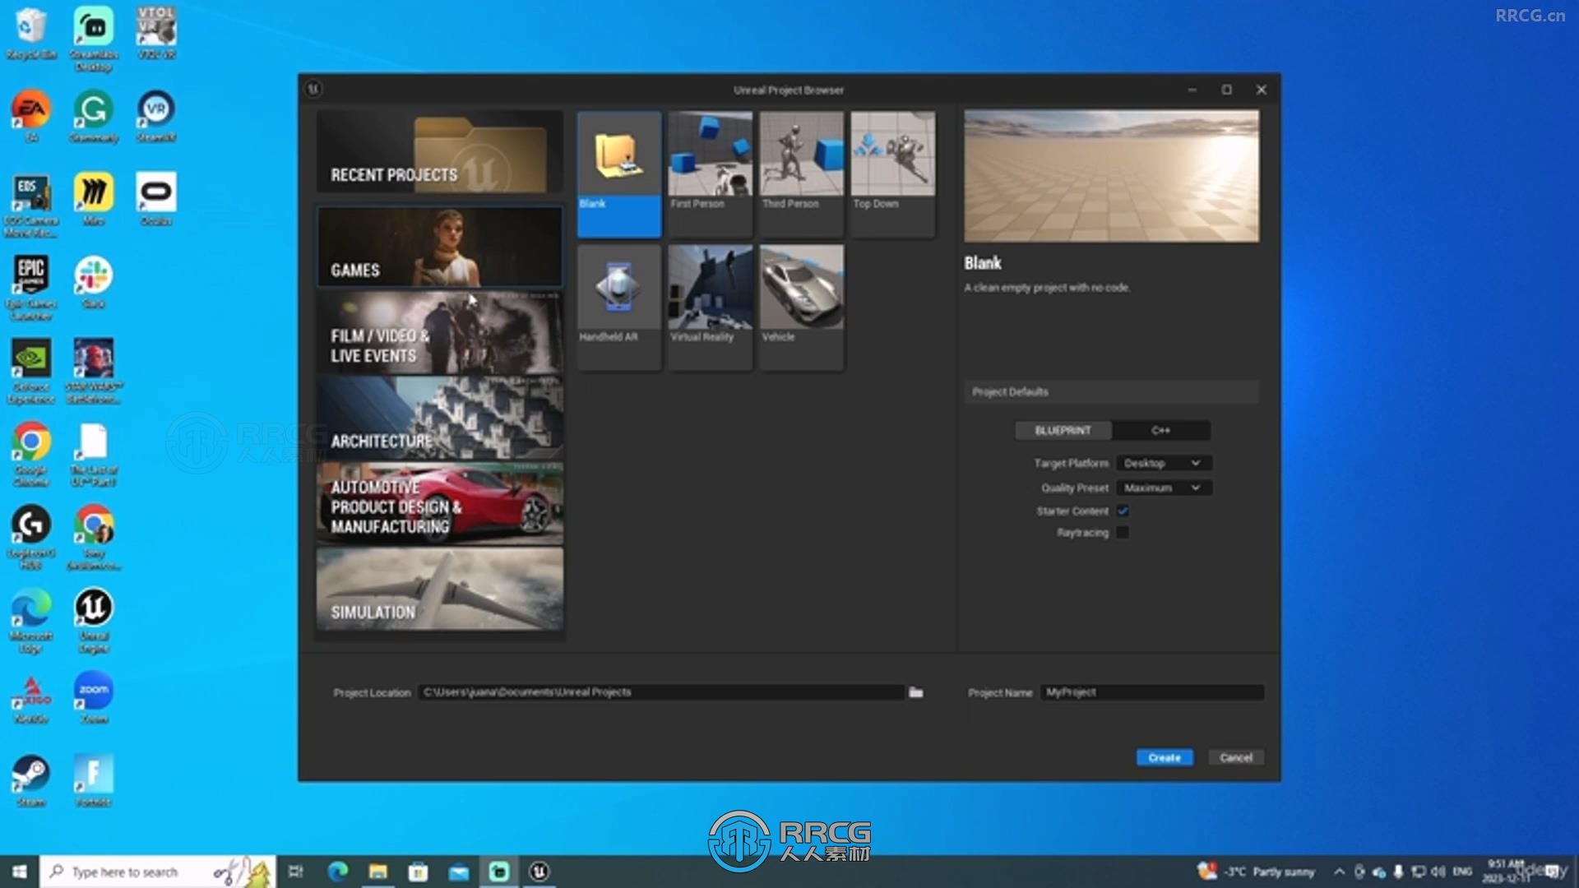Open Unreal Engine taskbar icon

coord(539,872)
